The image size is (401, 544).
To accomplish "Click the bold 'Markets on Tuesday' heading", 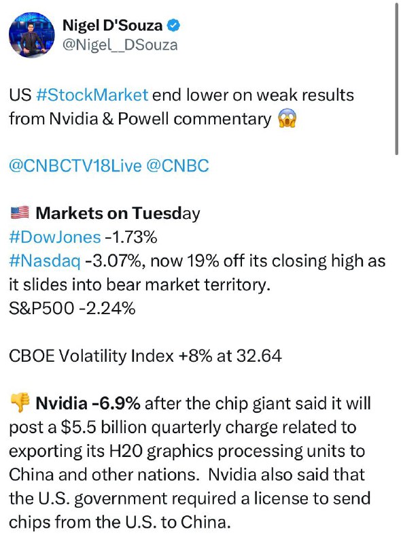I will pos(118,213).
